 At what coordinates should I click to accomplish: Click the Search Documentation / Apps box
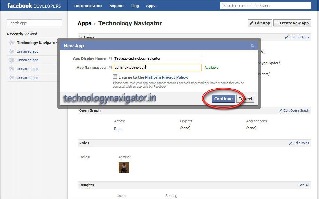click(266, 6)
